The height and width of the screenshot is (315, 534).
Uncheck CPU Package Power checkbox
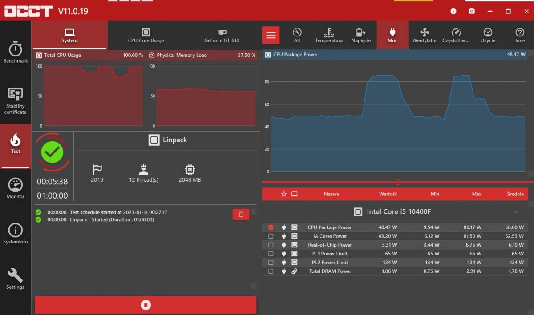(x=271, y=227)
